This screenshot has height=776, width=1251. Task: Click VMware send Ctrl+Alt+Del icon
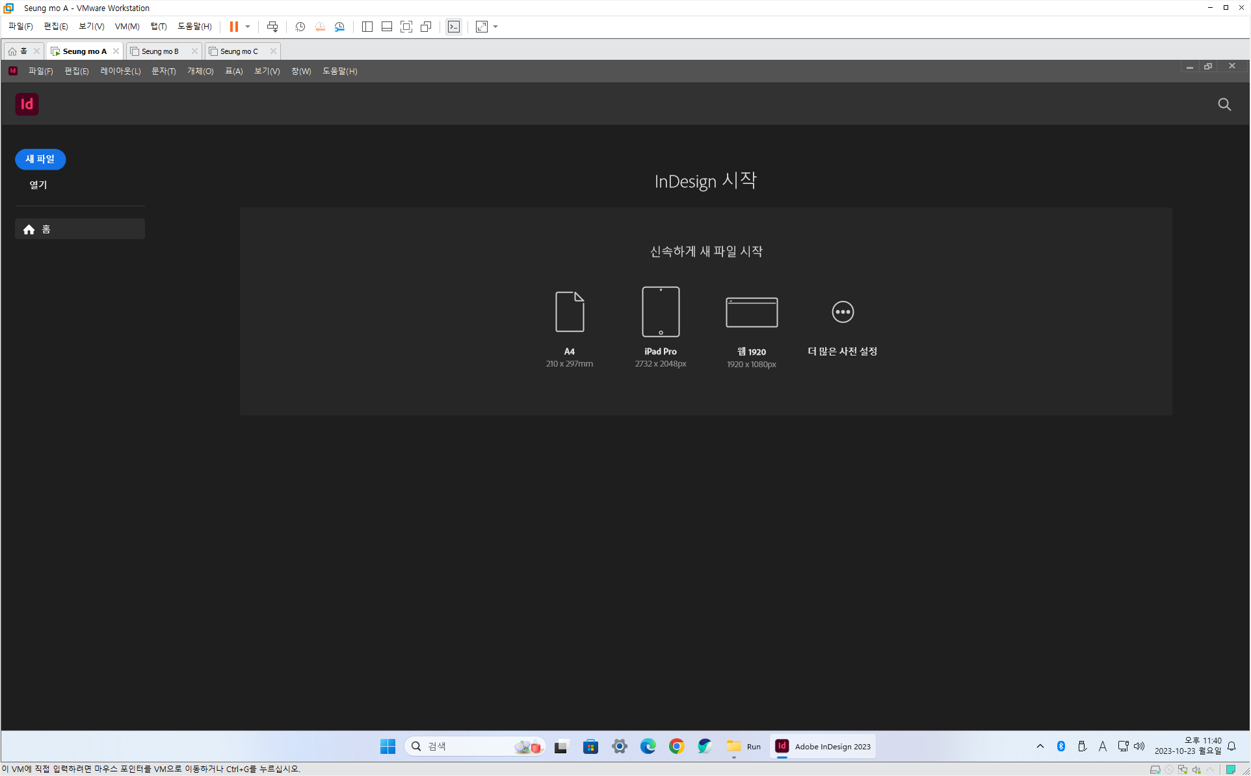[272, 27]
